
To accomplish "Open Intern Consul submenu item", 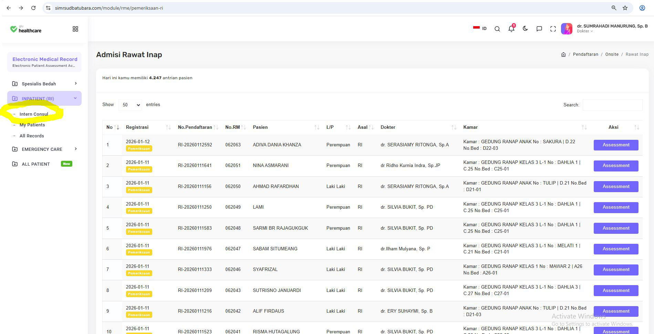I will pyautogui.click(x=34, y=114).
